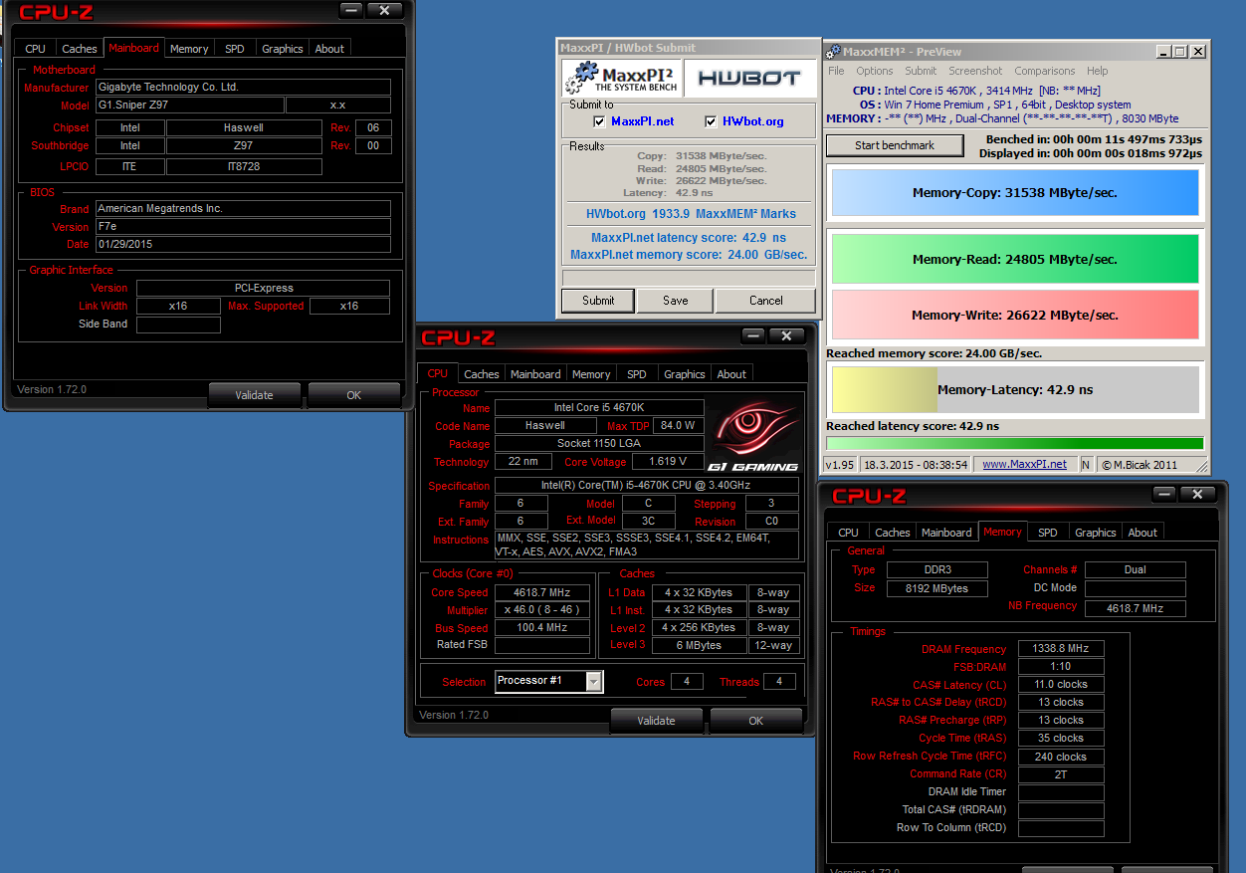Click the N status cell in MaxxMEM
Screen dimensions: 1246x873
pos(1086,464)
